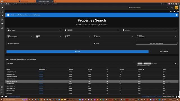Click the footer Discord icon
180x101 pixels.
pyautogui.click(x=6, y=97)
